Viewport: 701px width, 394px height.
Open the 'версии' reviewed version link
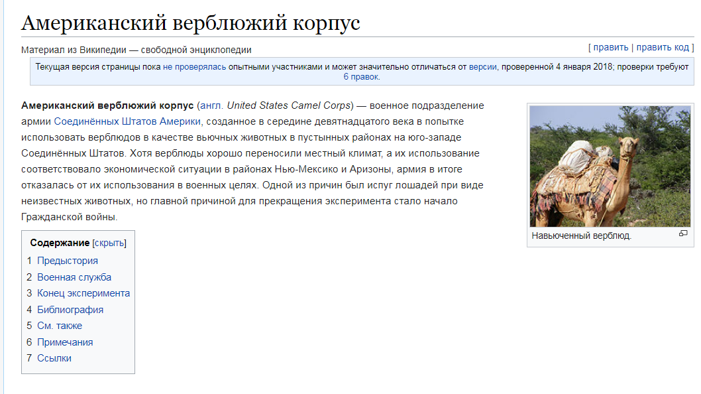click(482, 67)
